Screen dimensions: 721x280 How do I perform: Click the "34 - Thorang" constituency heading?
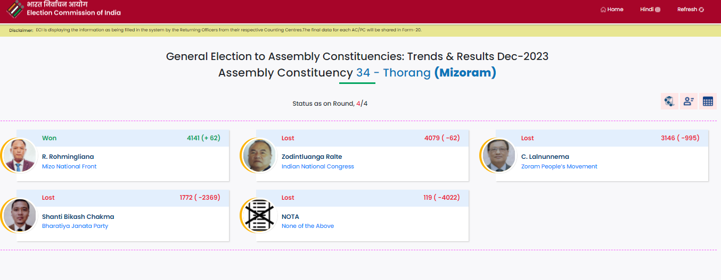[393, 73]
